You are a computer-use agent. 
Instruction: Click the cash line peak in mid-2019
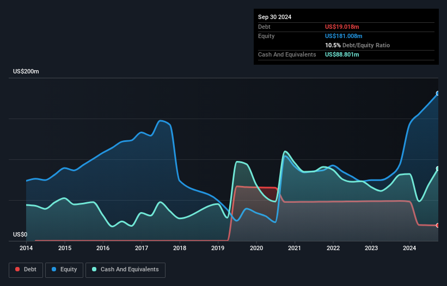238,161
